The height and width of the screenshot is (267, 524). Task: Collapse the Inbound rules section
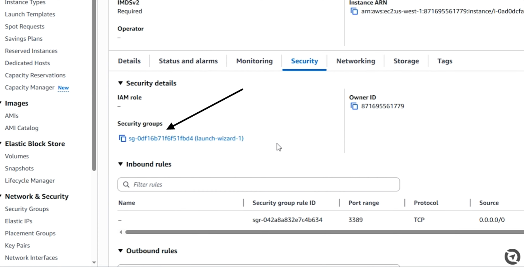point(120,164)
